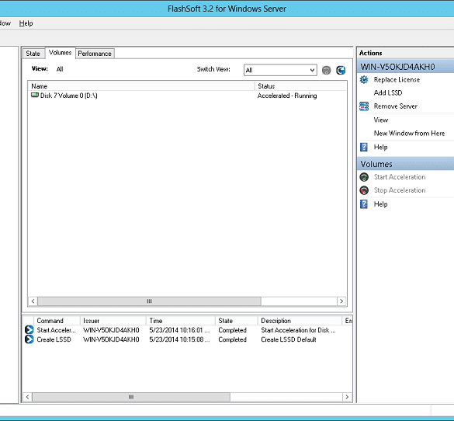Click the blue refresh icon beside Switch View

pos(341,70)
